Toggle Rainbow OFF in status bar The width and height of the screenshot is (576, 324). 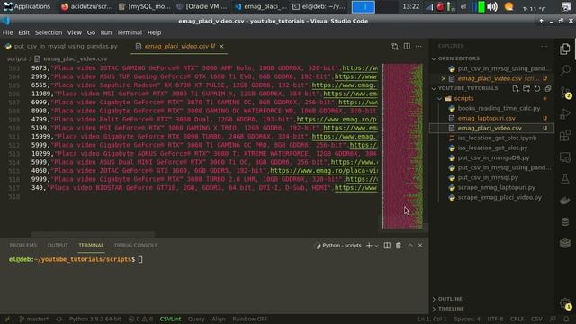tap(250, 319)
